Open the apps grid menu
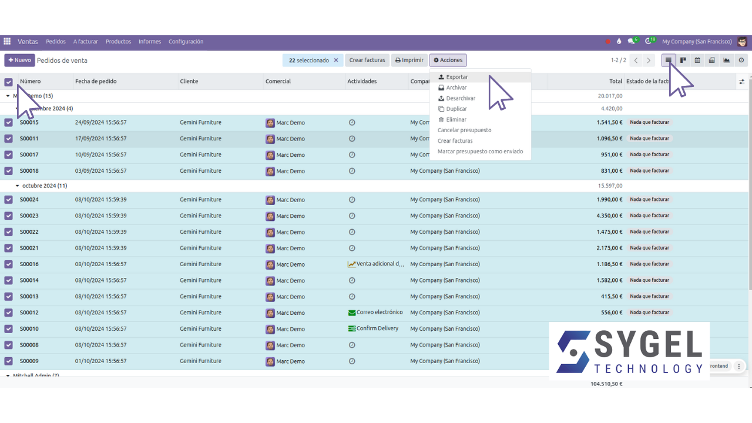Viewport: 752px width, 423px height. [x=6, y=41]
